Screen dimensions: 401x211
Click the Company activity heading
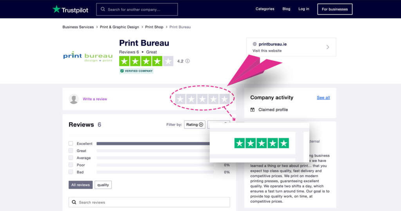272,98
